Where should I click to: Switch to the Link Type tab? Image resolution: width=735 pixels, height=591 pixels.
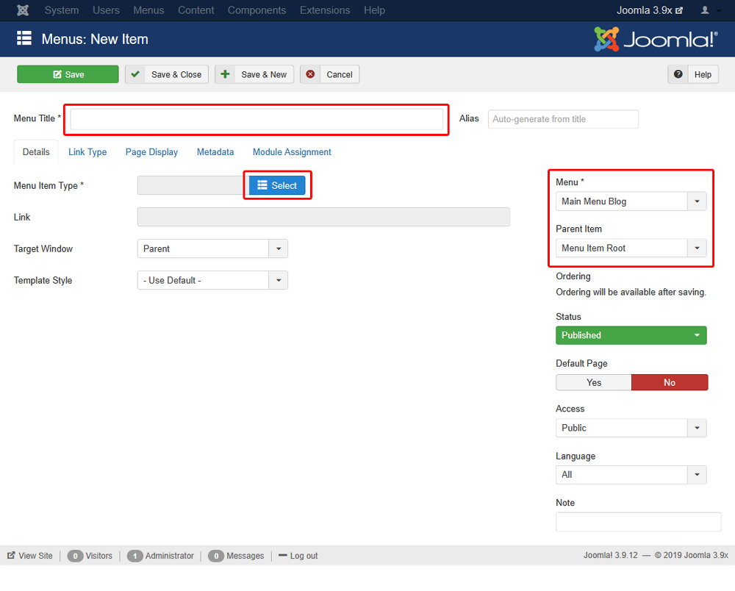(87, 152)
